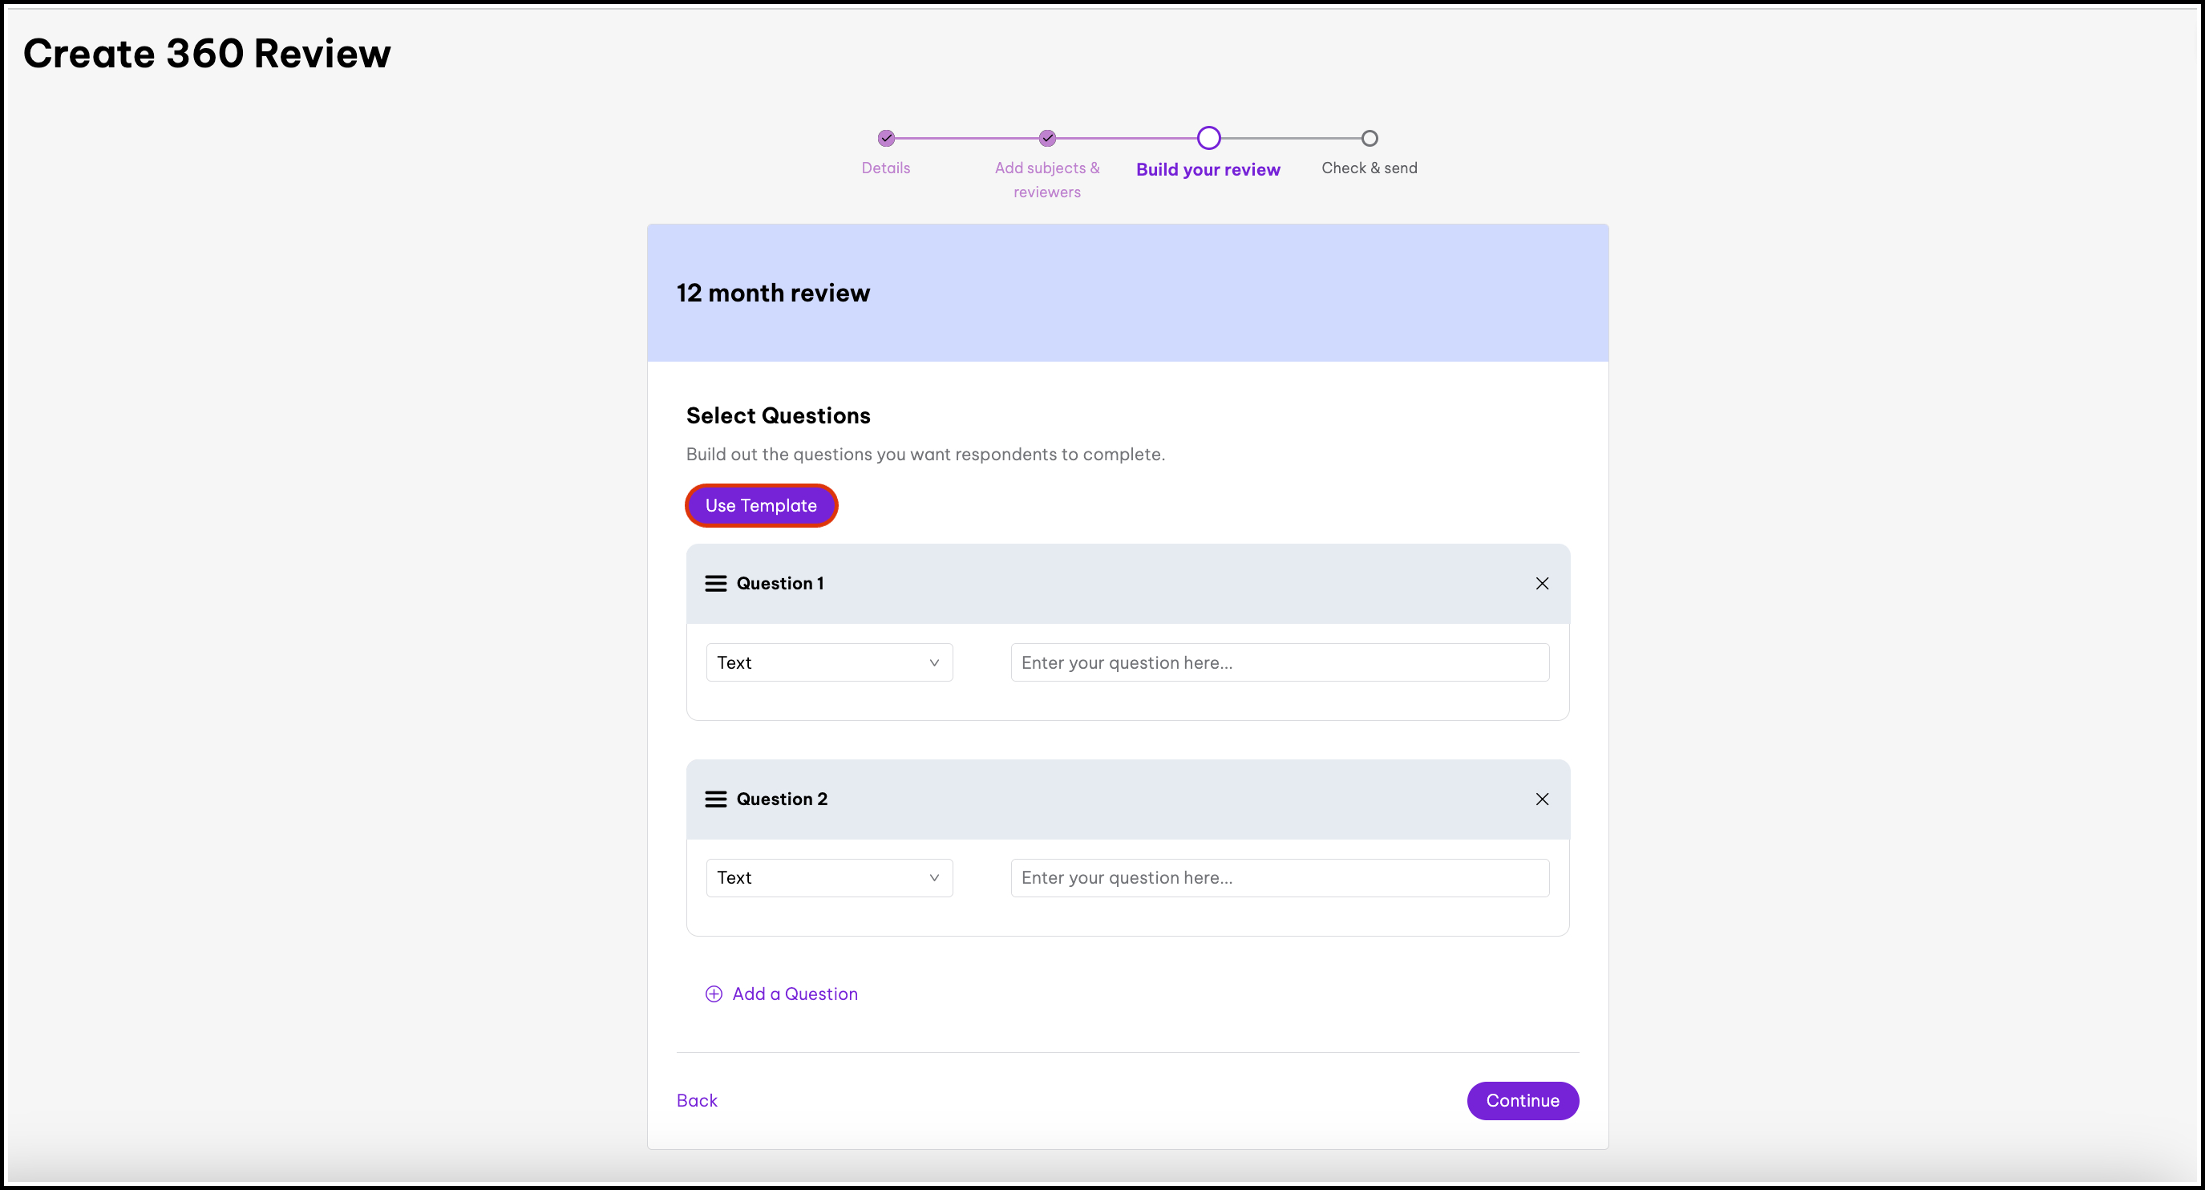Select the Add subjects & reviewers step label

[x=1047, y=180]
